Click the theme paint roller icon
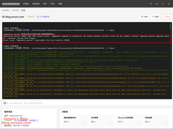 coord(151,4)
